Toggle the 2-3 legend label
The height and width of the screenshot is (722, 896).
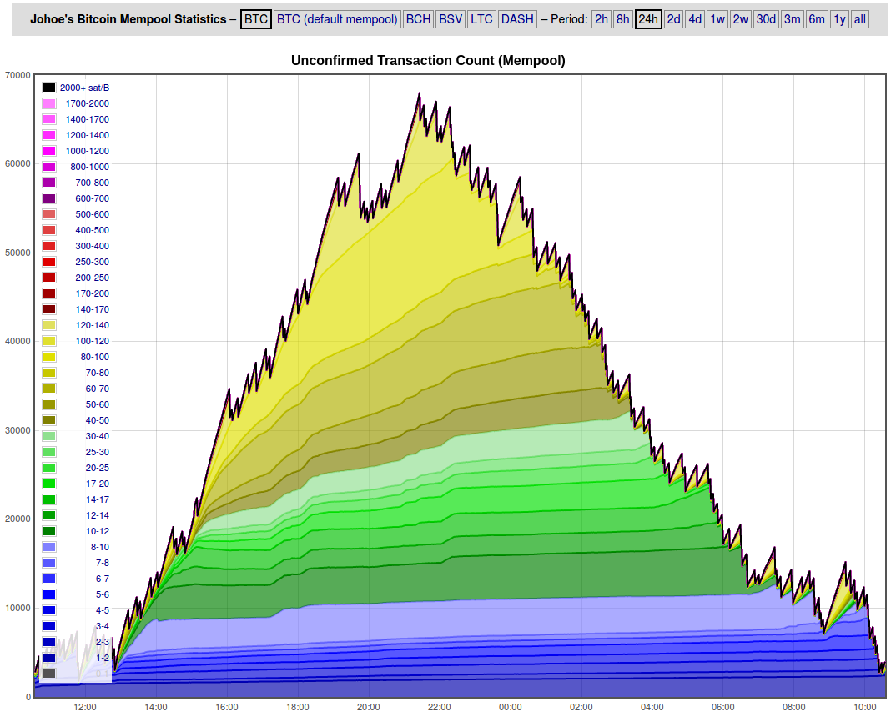(x=103, y=642)
